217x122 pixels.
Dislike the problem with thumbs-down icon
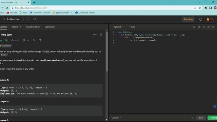[26, 40]
